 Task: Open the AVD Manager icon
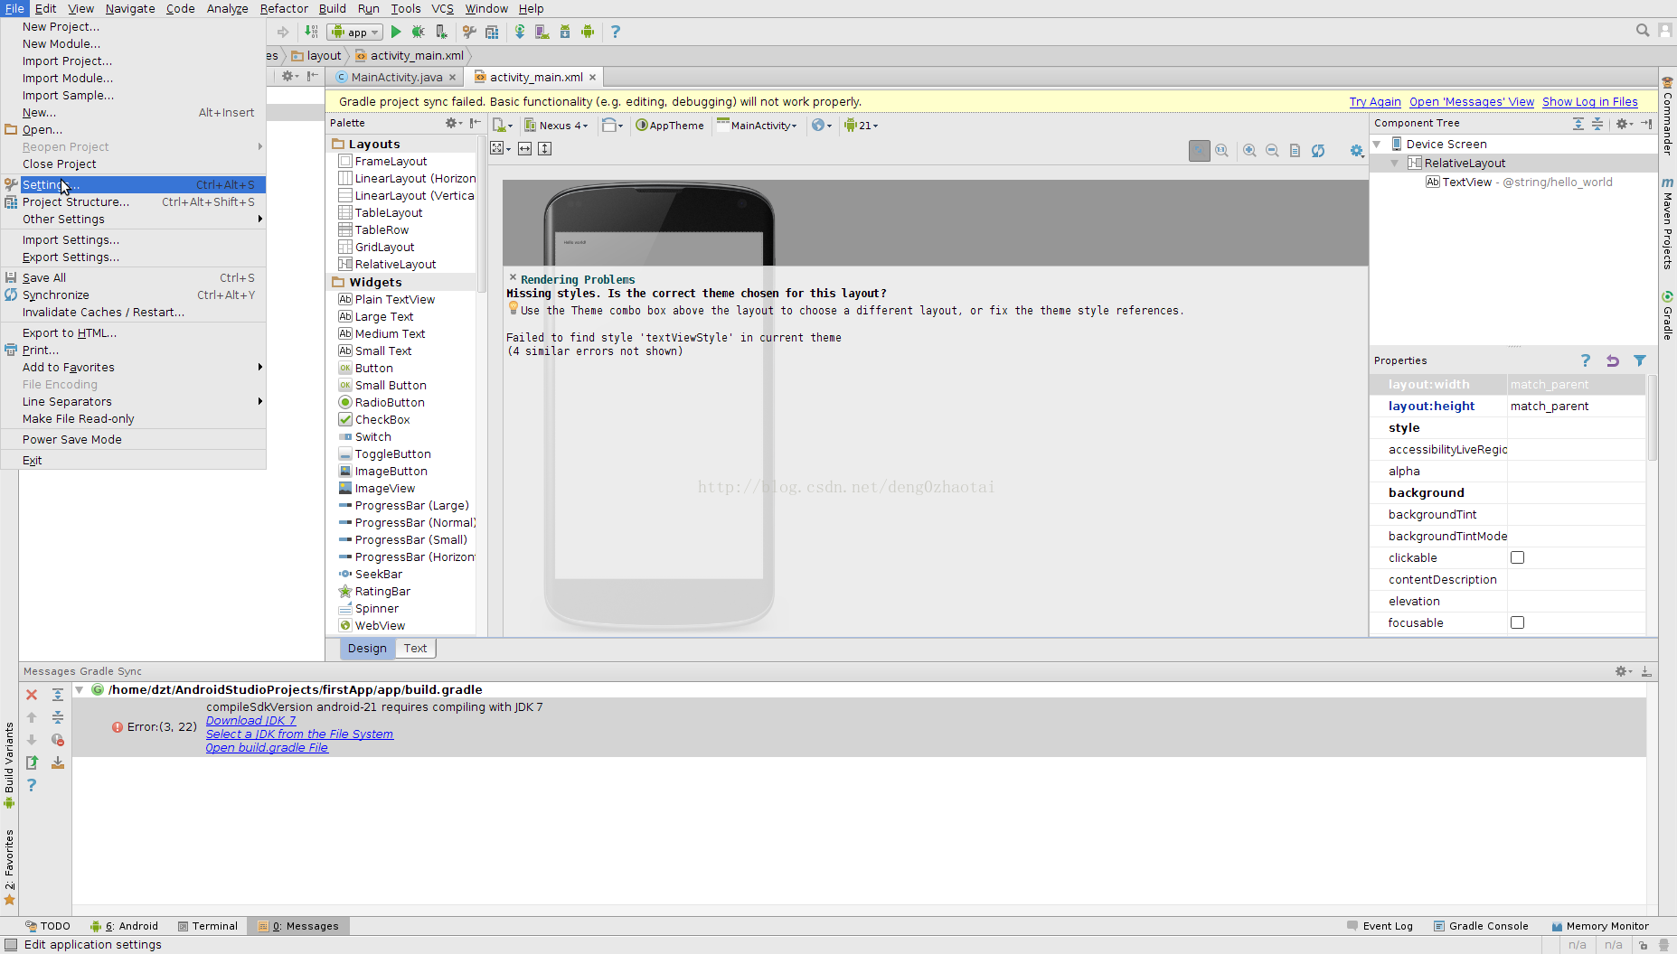tap(542, 32)
